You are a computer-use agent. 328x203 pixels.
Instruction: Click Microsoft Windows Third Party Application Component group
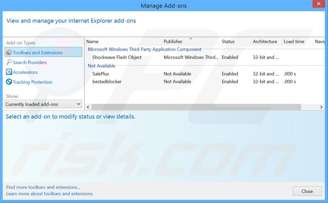click(x=144, y=49)
